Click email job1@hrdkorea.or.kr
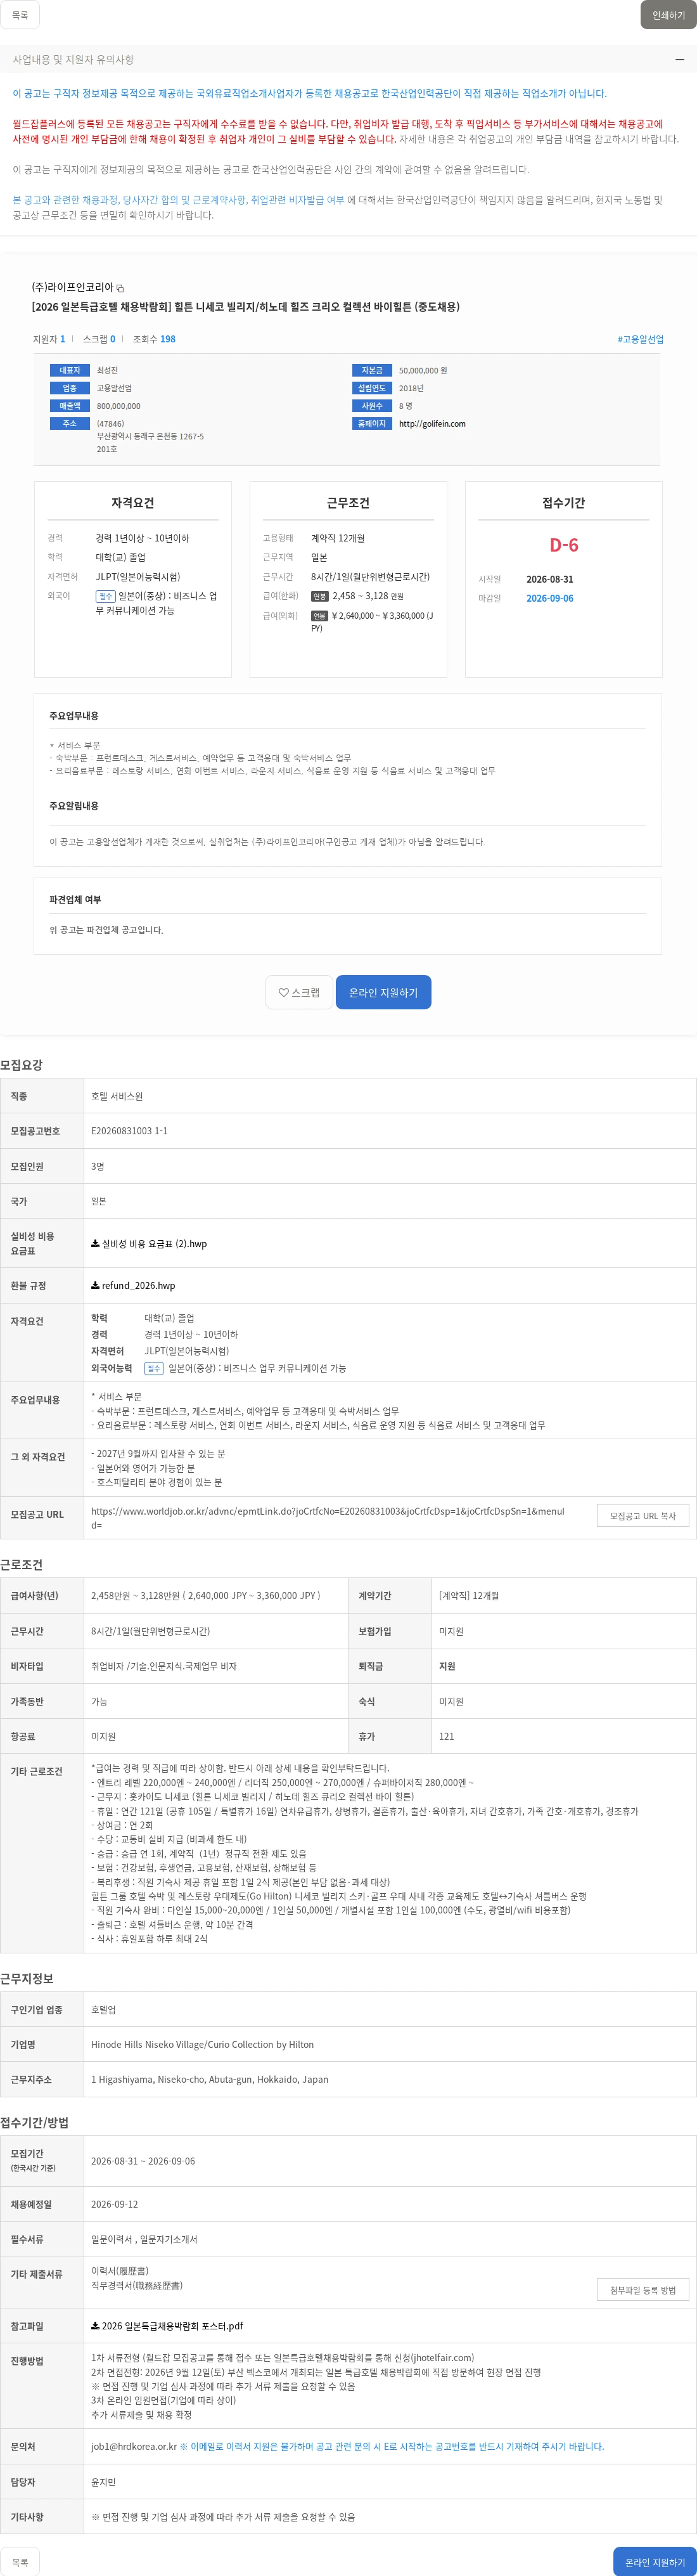The image size is (697, 2576). (x=134, y=2446)
